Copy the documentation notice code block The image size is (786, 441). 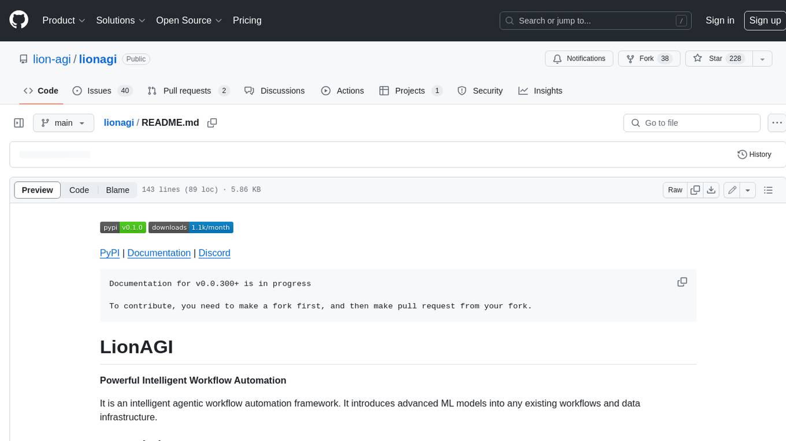[682, 282]
